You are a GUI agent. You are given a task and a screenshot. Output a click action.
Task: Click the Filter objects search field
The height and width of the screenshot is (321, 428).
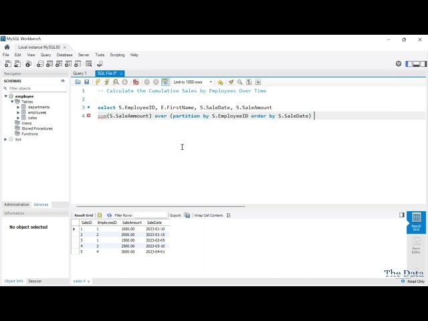37,88
